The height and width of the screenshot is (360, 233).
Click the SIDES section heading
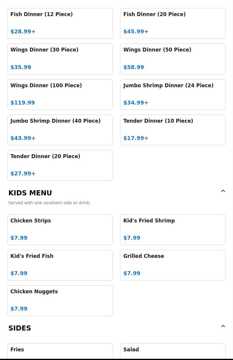pos(20,328)
